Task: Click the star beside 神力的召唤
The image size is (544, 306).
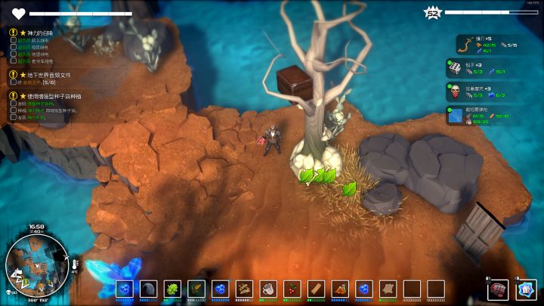Action: pyautogui.click(x=23, y=32)
